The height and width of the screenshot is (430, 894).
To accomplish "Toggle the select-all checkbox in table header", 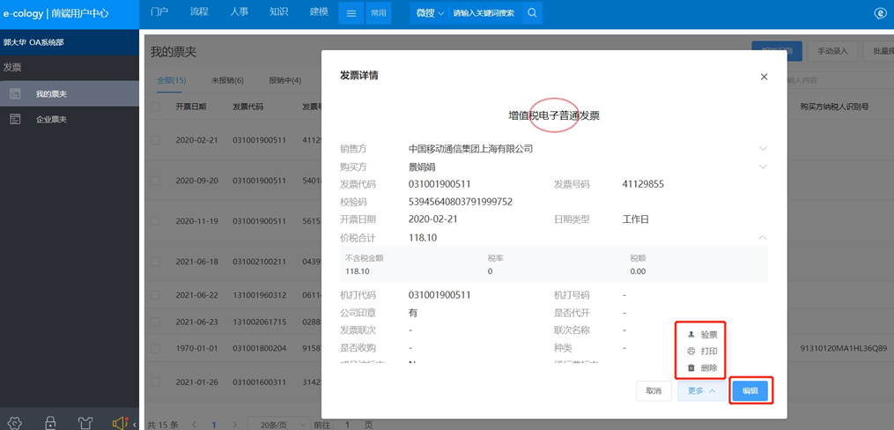I will [155, 107].
